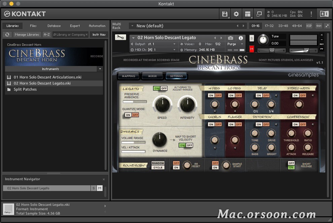The width and height of the screenshot is (333, 223).
Task: Open the Mixer tab
Action: pos(152,76)
